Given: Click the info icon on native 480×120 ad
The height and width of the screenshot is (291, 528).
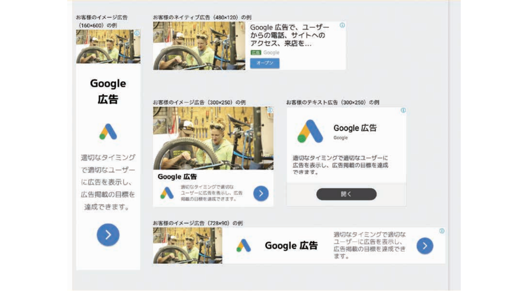Looking at the screenshot, I should tap(342, 25).
